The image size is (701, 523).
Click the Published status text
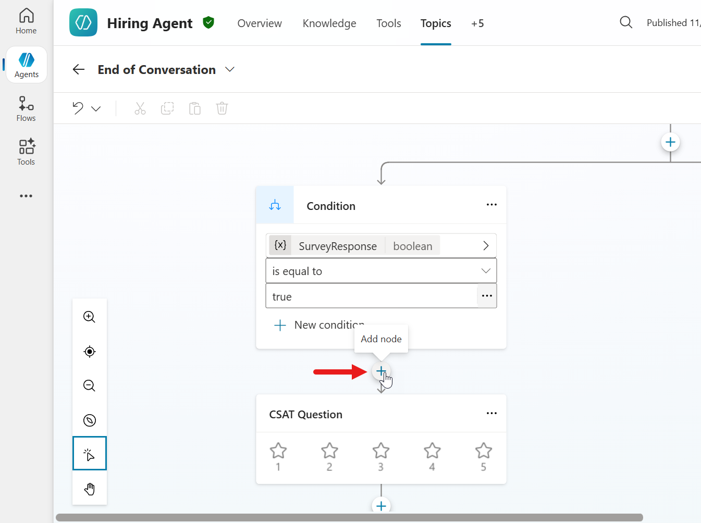pos(673,22)
